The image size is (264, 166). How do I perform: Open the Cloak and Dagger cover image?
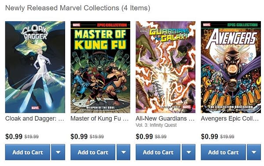point(35,67)
